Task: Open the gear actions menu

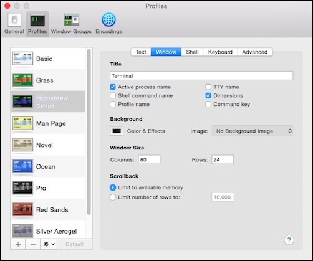Action: (49, 244)
